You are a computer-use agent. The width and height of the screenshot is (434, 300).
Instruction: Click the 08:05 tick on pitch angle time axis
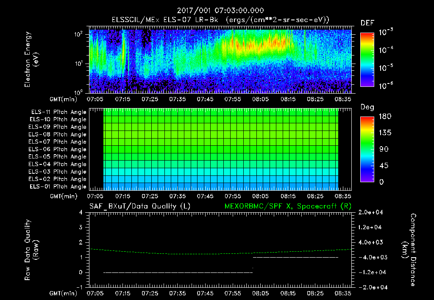click(260, 196)
